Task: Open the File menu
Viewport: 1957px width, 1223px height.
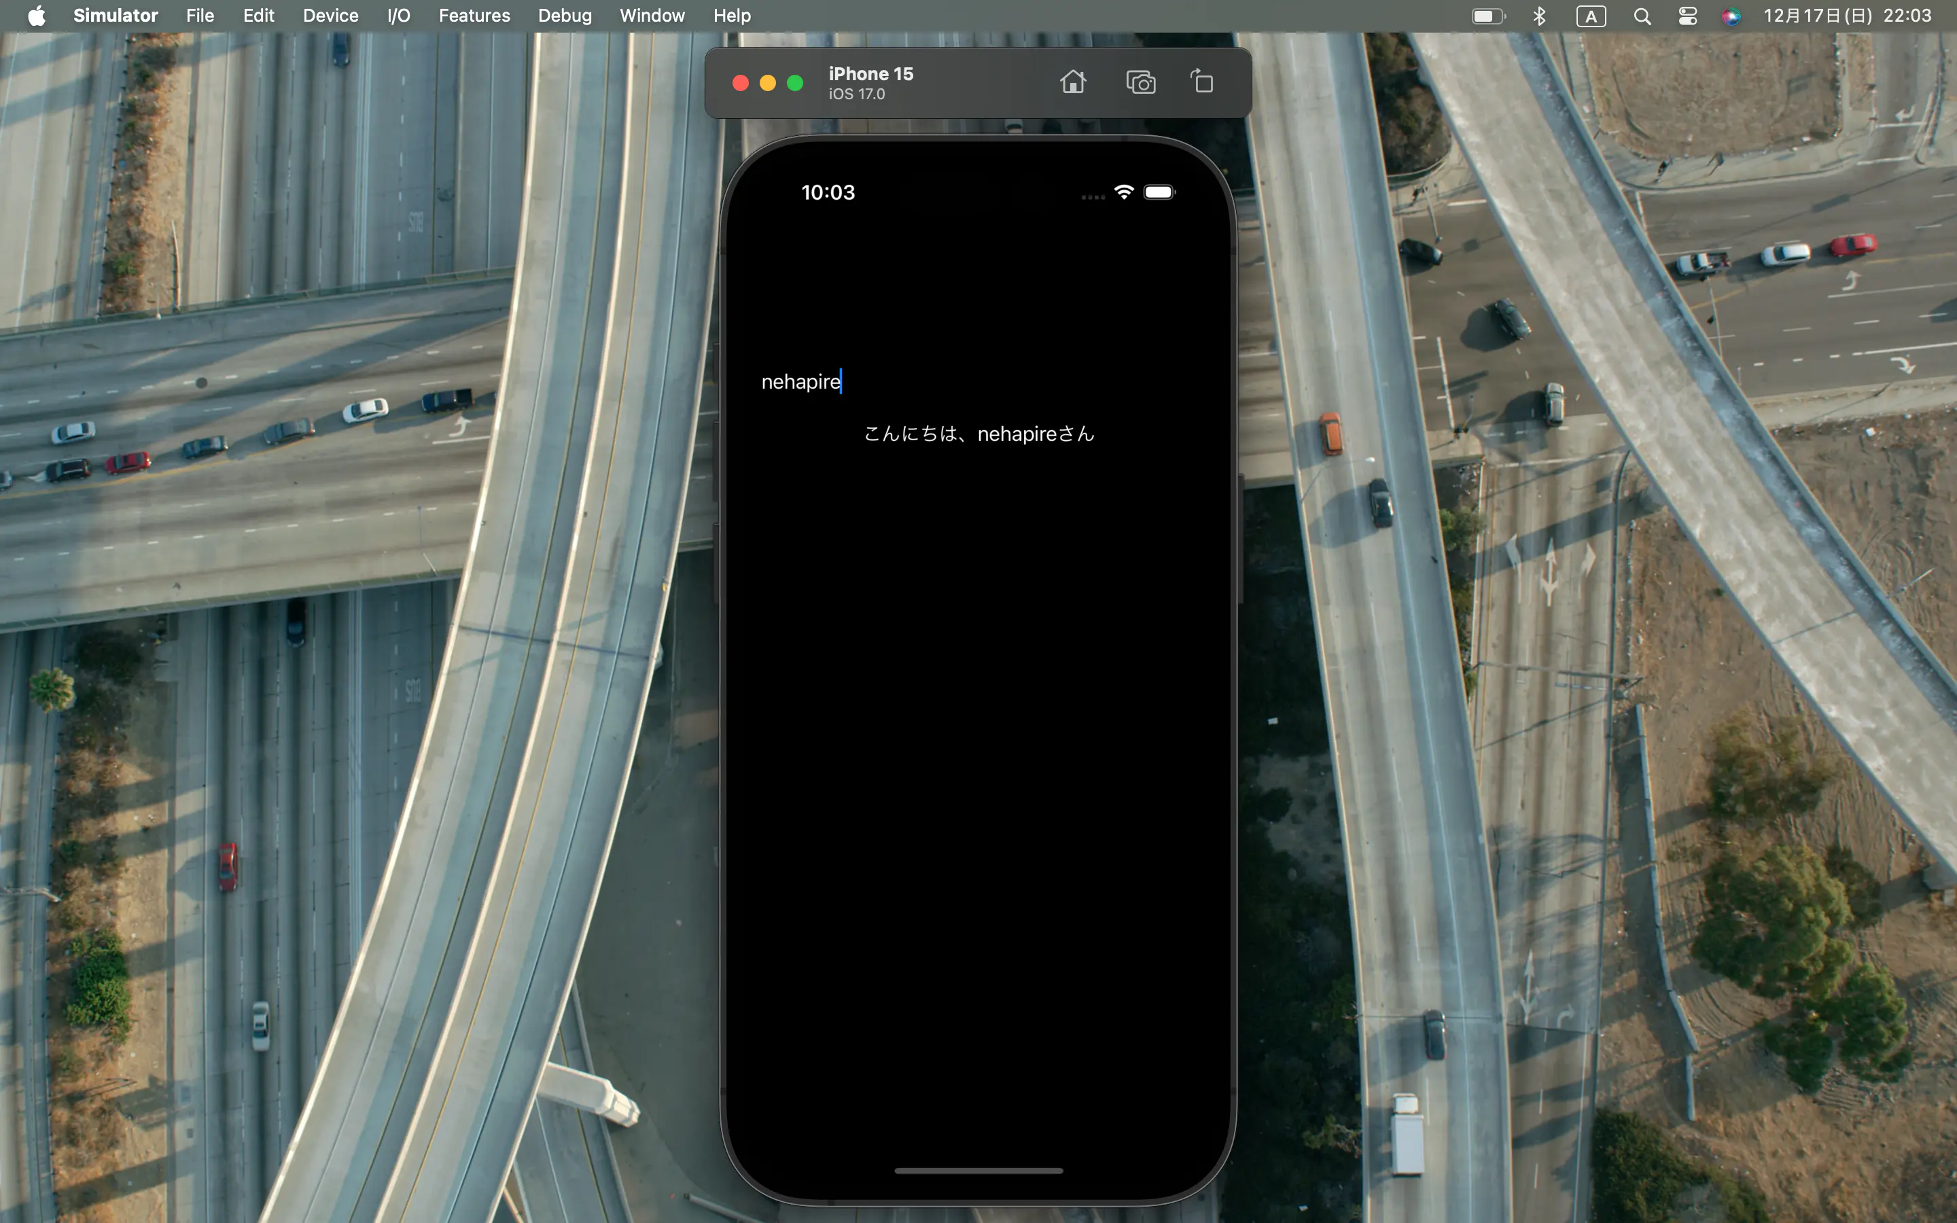Action: point(200,16)
